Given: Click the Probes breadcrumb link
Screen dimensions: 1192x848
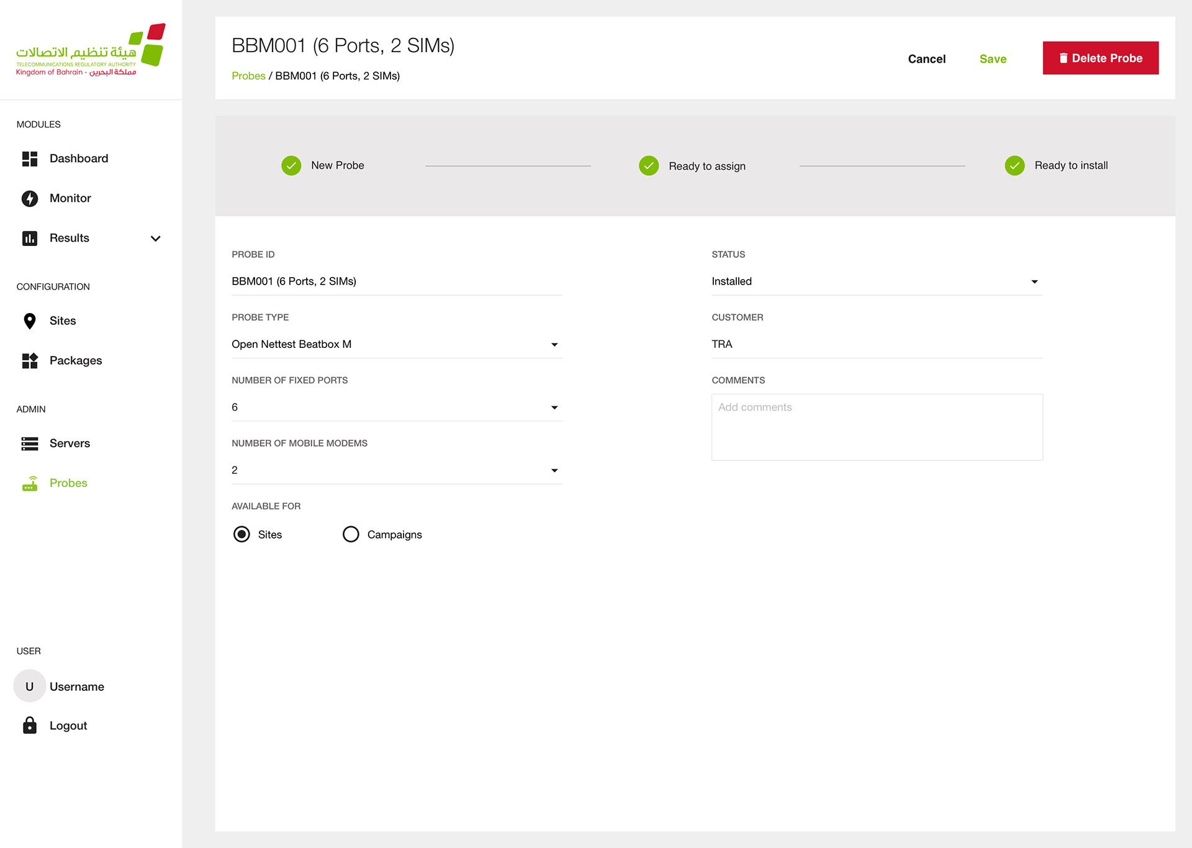Looking at the screenshot, I should coord(248,76).
